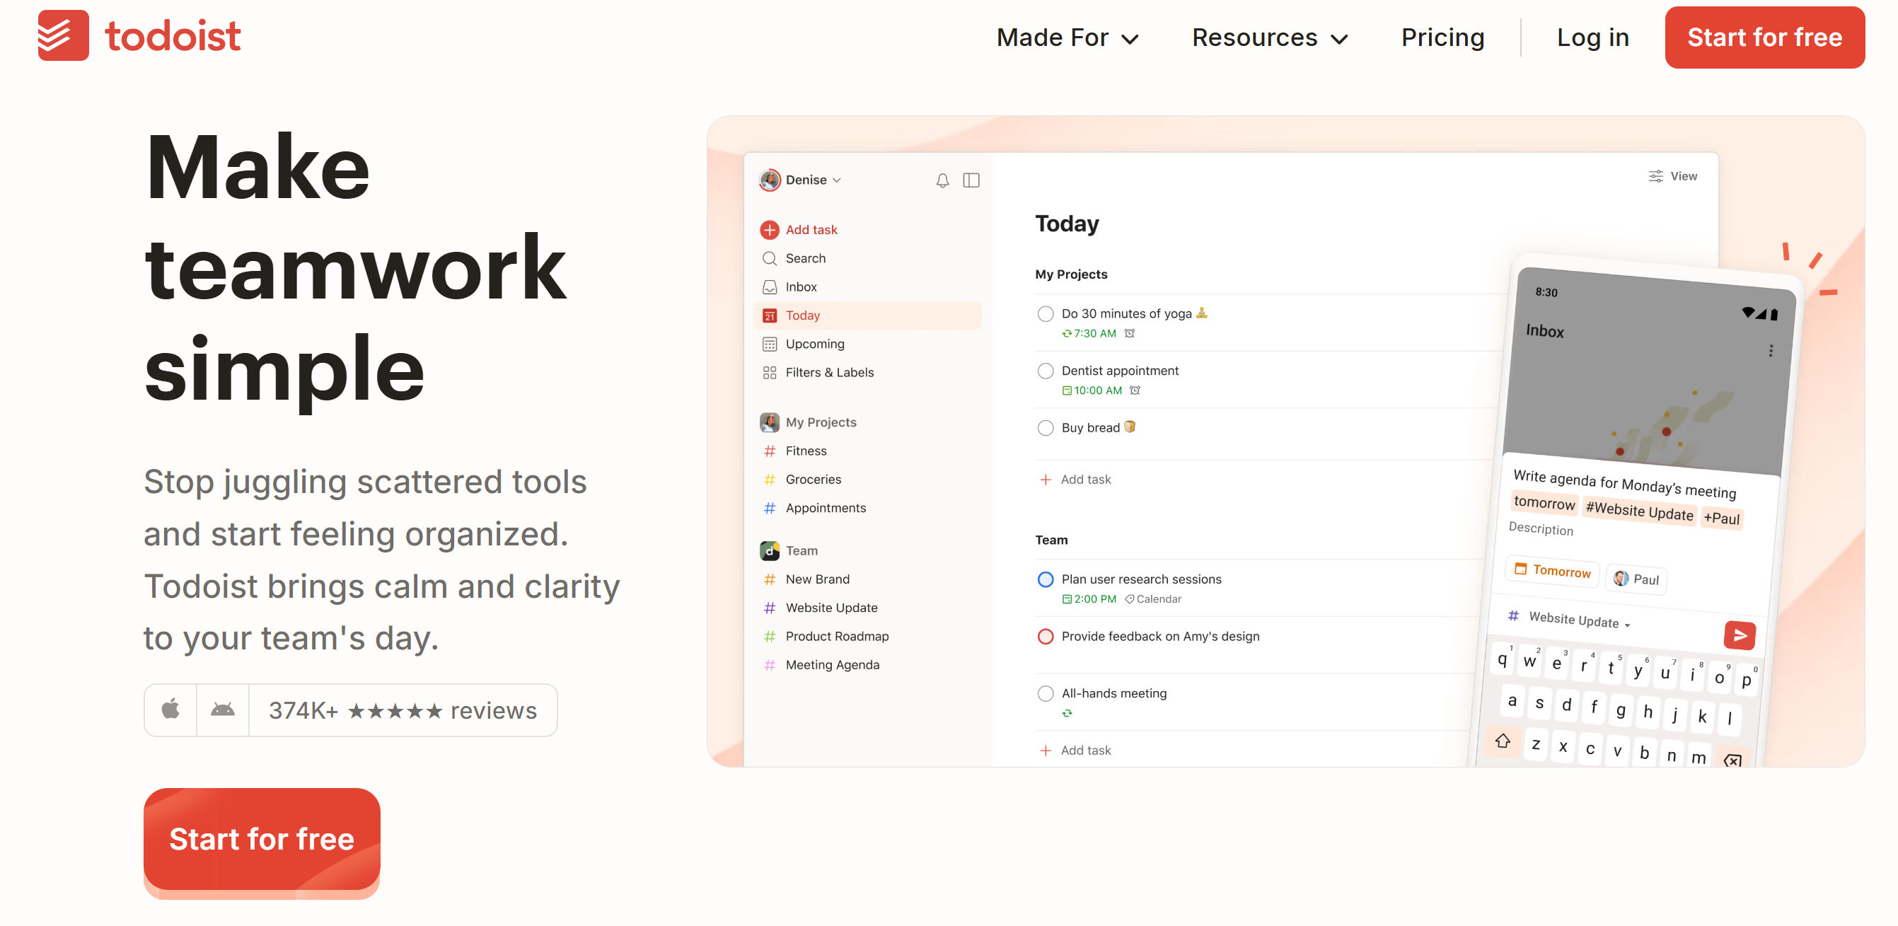Complete the 'Plan user research sessions' task
This screenshot has height=926, width=1898.
[1046, 580]
